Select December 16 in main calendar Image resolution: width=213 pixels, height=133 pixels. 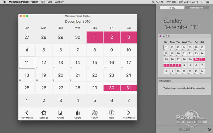[112, 63]
